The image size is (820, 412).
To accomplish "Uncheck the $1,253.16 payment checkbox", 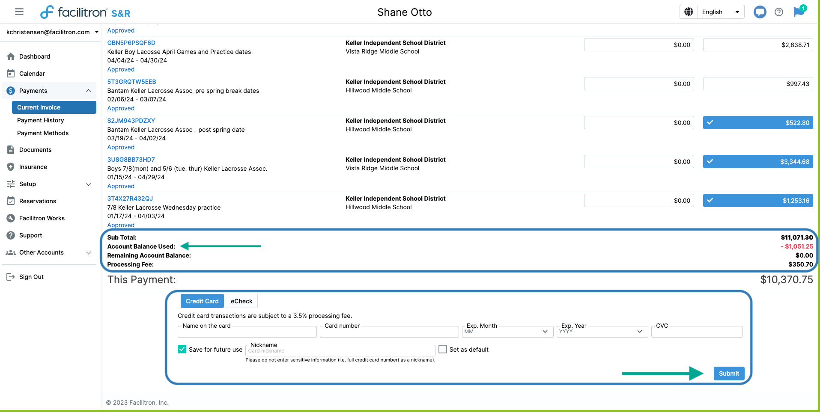I will 710,201.
